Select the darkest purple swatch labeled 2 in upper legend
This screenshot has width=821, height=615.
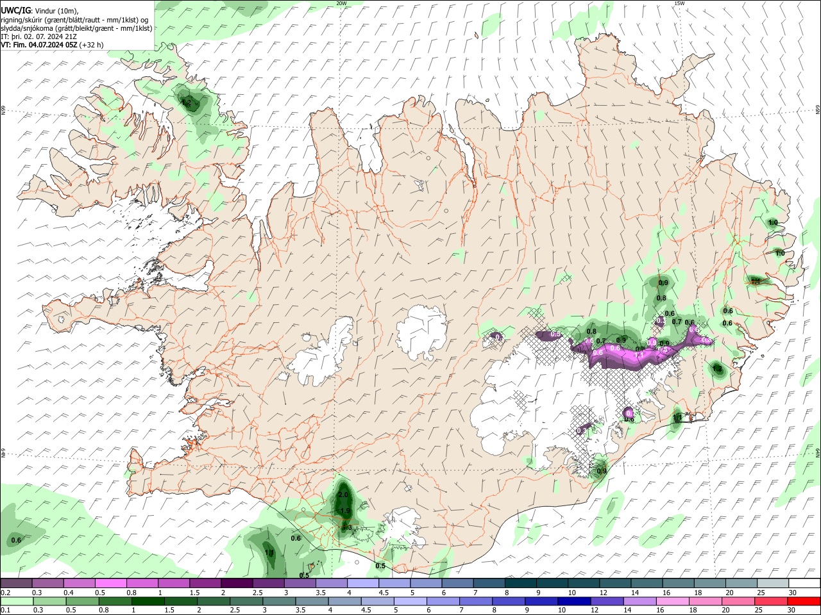click(237, 583)
